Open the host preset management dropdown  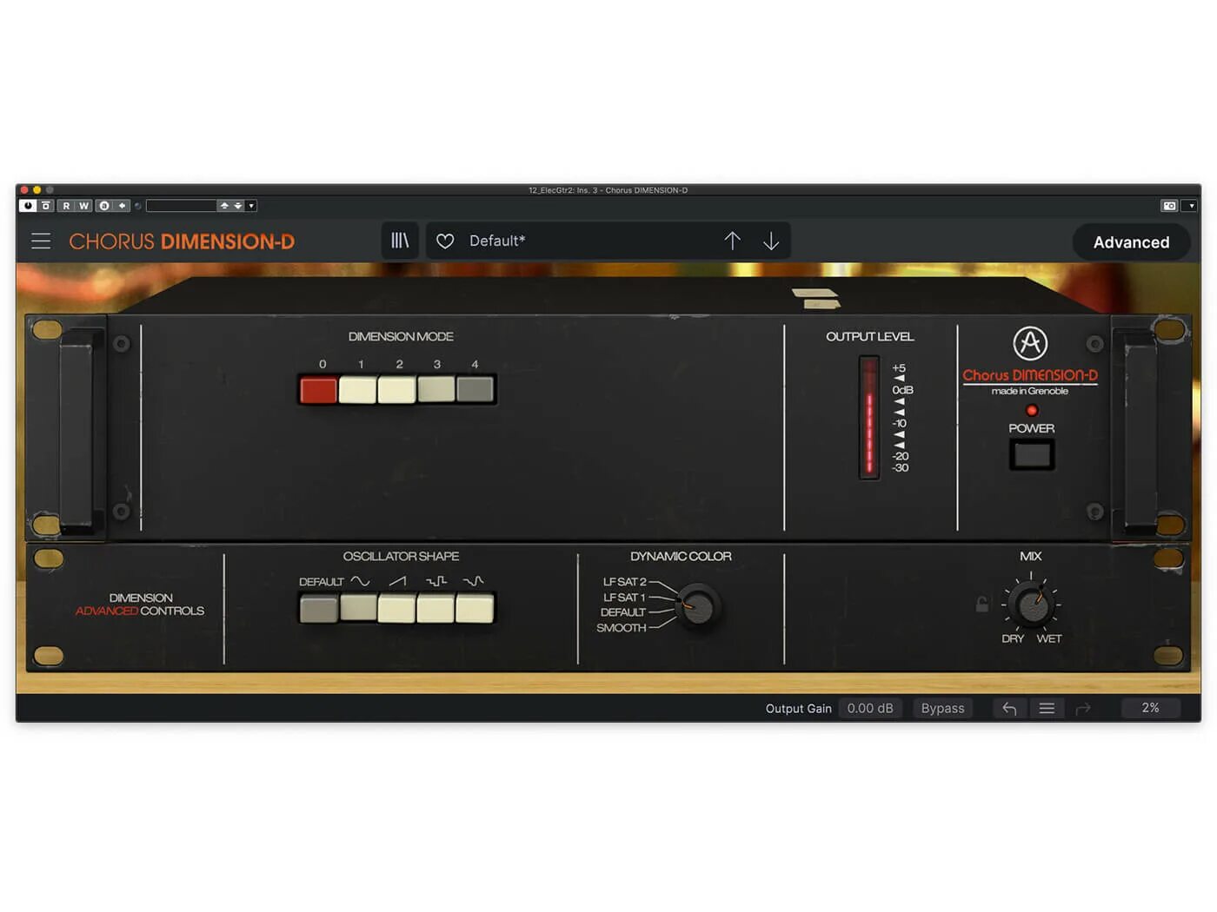pos(251,206)
